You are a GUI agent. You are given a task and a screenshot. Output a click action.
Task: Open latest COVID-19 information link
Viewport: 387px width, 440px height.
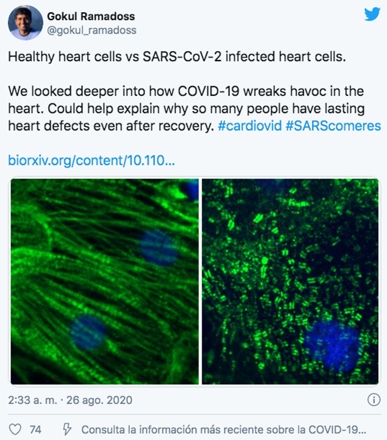(223, 429)
